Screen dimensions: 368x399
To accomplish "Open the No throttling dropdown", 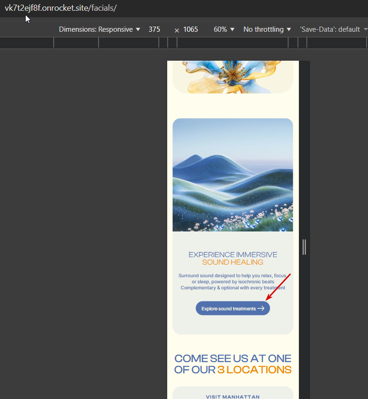I will [x=267, y=29].
